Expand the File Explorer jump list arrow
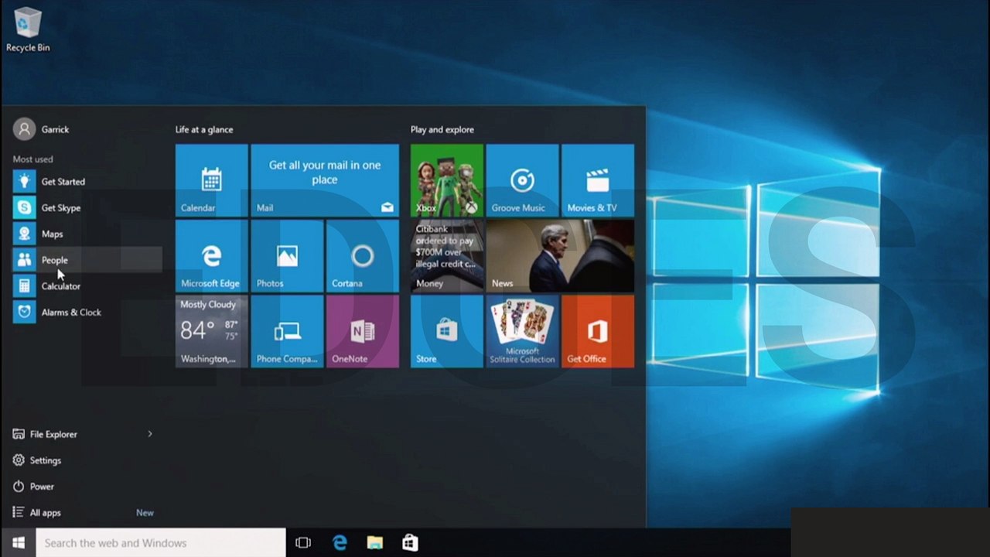 [150, 434]
